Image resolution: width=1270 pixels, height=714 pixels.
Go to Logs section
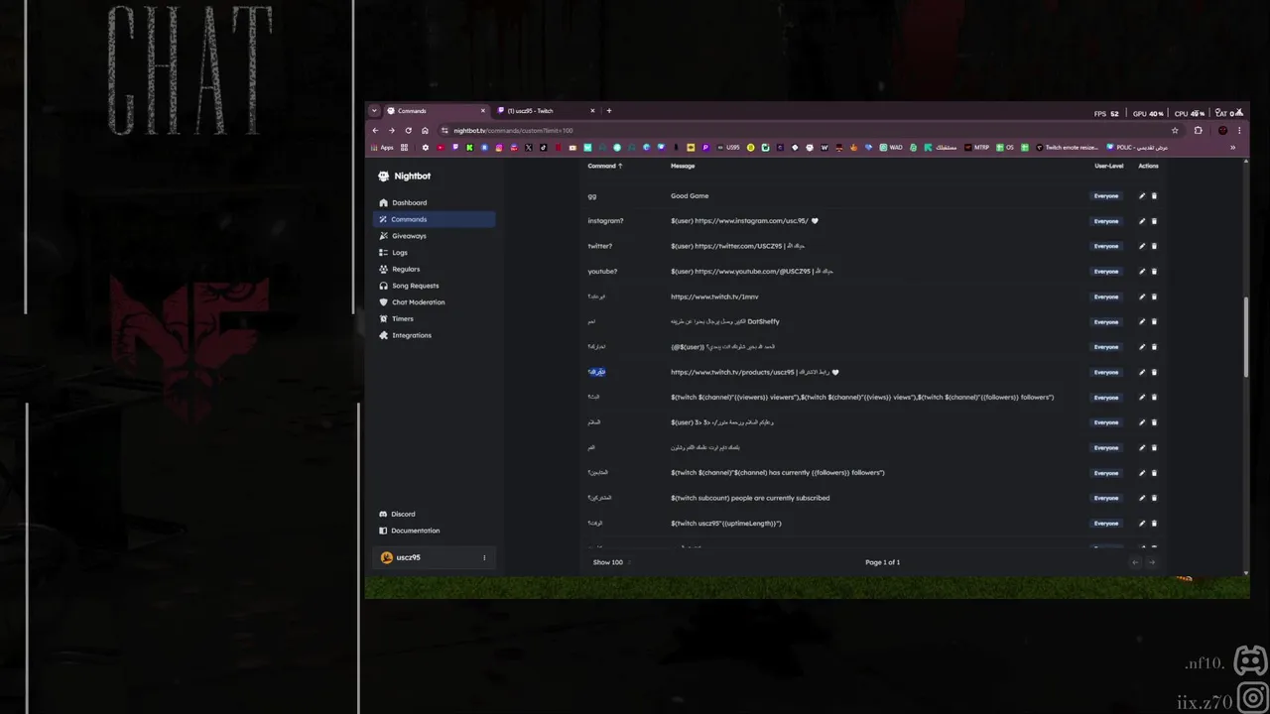[434, 252]
